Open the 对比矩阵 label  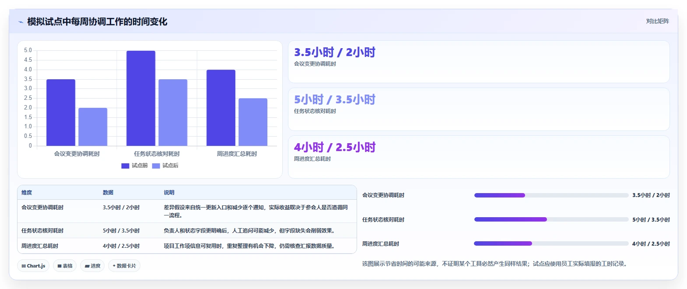tap(657, 21)
